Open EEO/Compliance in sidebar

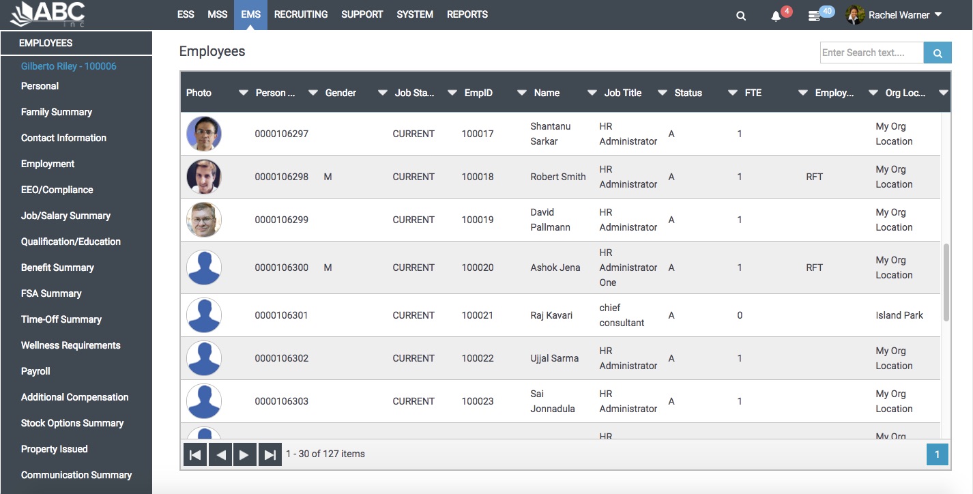(x=57, y=190)
